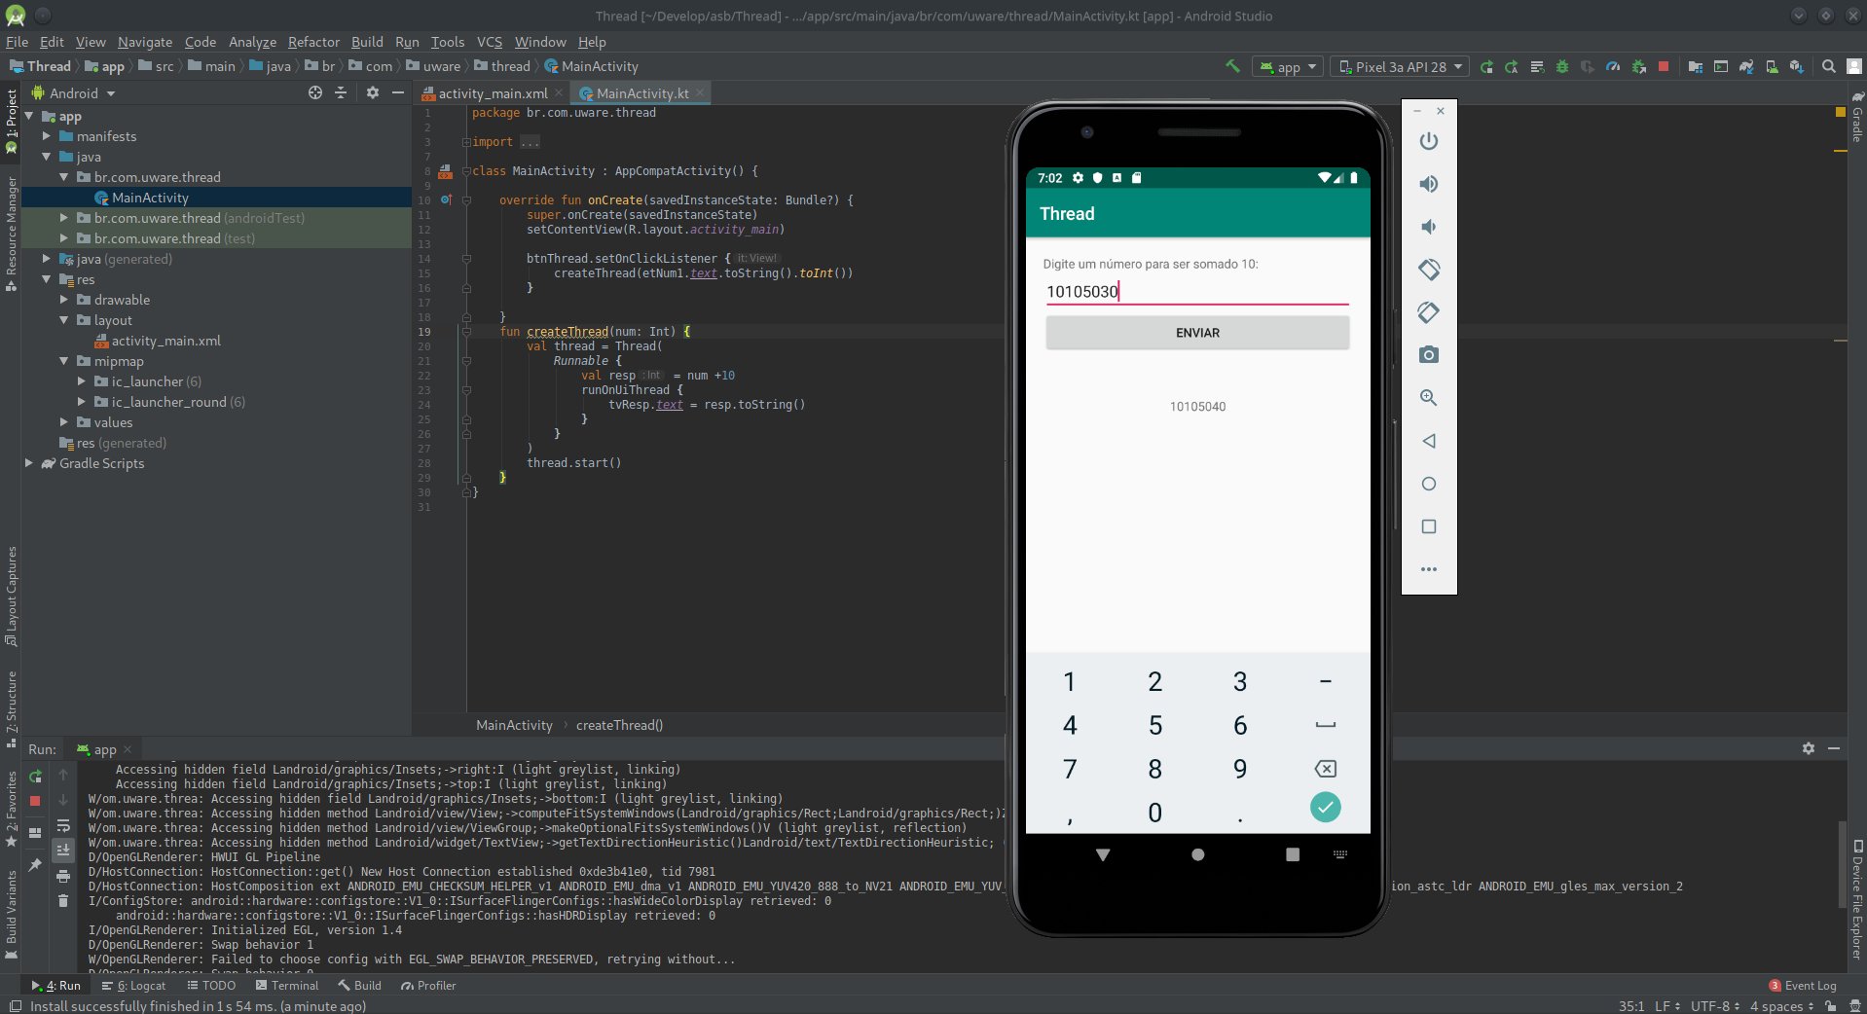Open the Profiler gauge icon in toolbar
The image size is (1867, 1014).
[1613, 67]
